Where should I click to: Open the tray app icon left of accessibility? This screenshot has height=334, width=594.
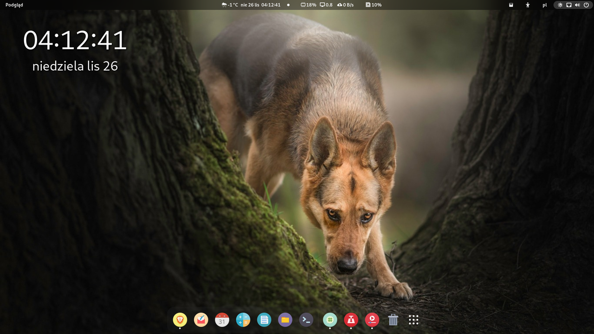pyautogui.click(x=511, y=5)
